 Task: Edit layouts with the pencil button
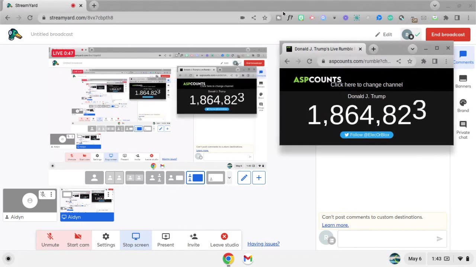[244, 178]
